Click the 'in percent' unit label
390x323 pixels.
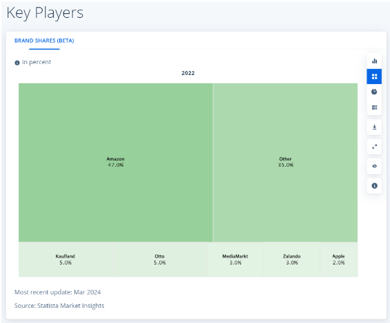tap(37, 62)
